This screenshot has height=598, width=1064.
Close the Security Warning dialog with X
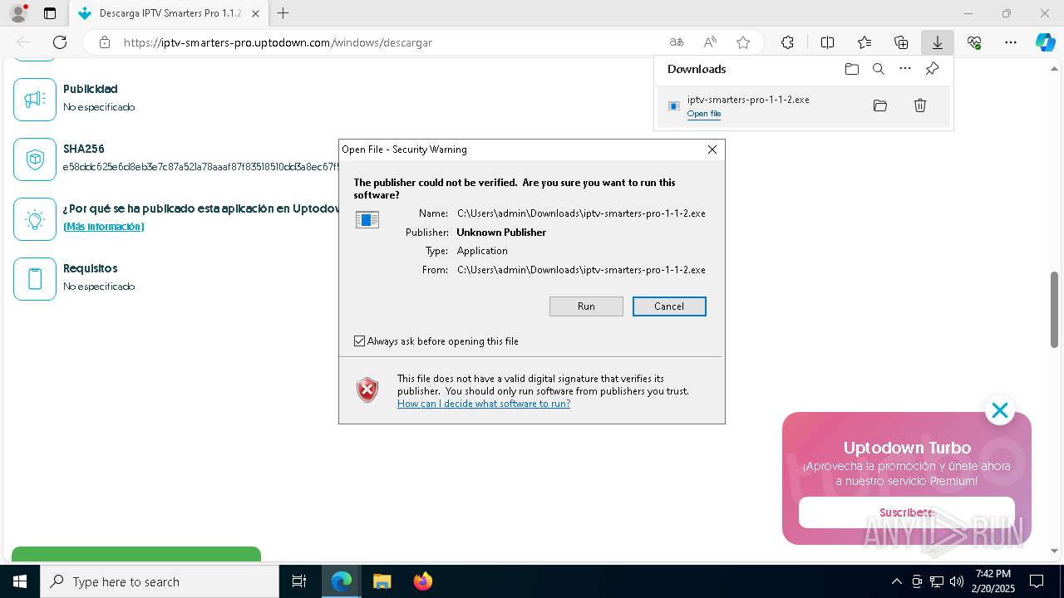(x=712, y=149)
